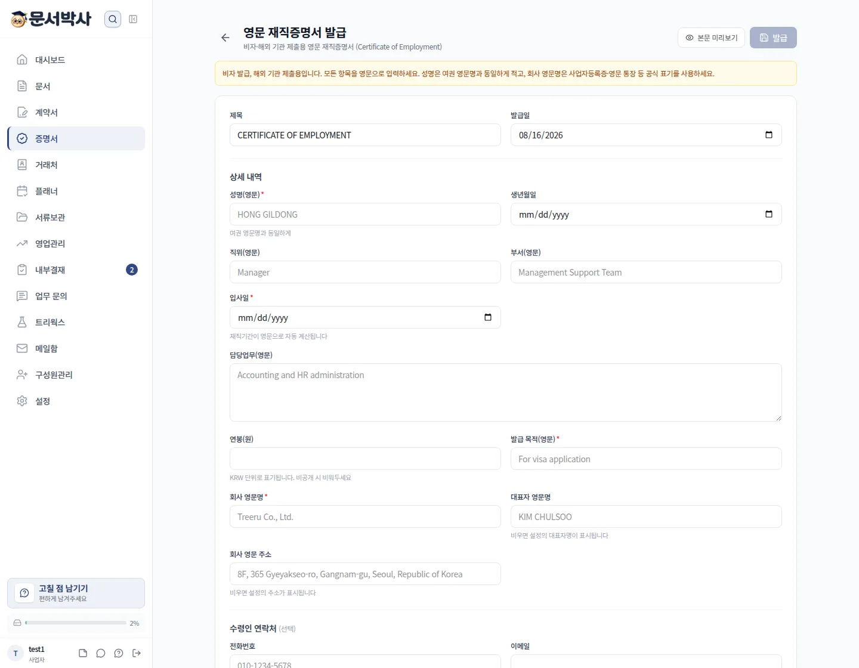
Task: Click the 설정 gear icon
Action: coord(22,401)
